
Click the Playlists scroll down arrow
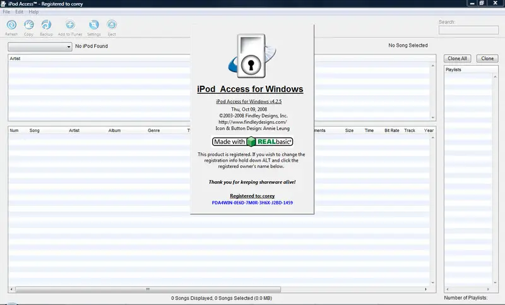[x=496, y=282]
